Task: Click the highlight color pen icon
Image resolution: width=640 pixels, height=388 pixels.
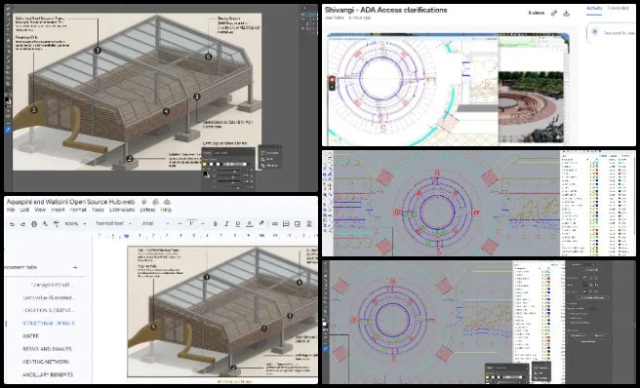Action: point(261,223)
